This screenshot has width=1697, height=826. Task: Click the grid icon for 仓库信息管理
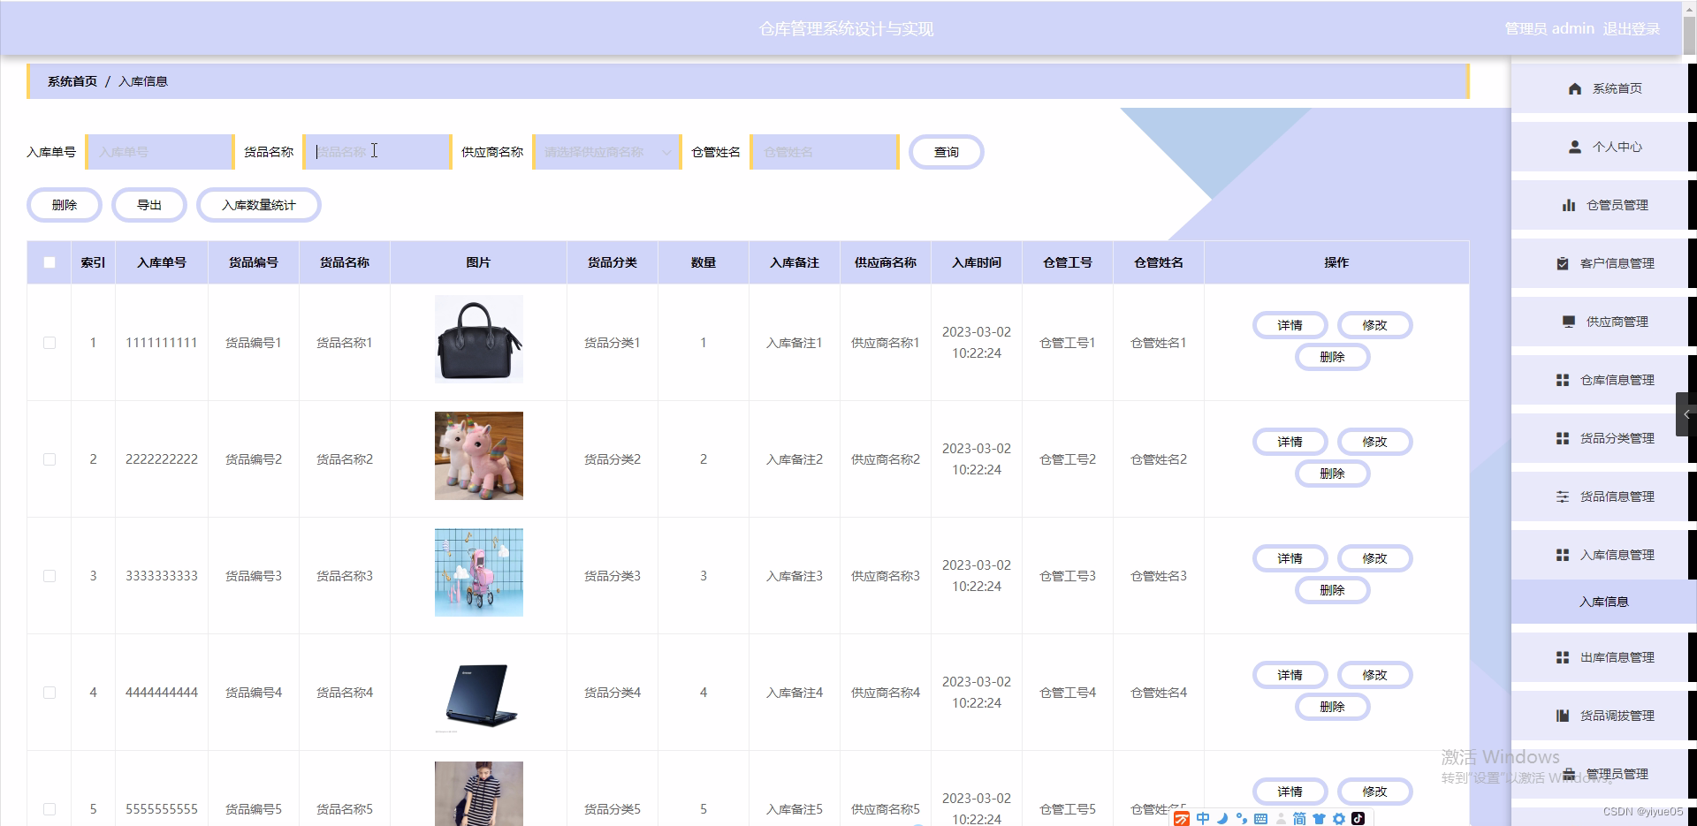pyautogui.click(x=1563, y=380)
